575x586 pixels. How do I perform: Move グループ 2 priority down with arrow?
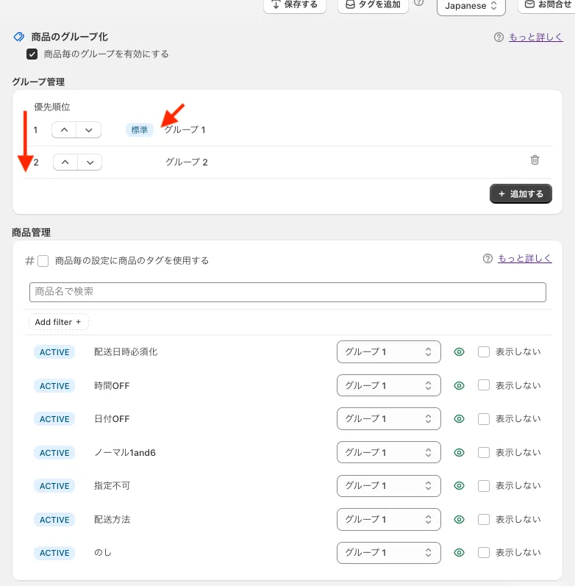click(x=90, y=162)
